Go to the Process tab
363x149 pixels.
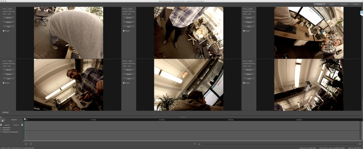356,4
